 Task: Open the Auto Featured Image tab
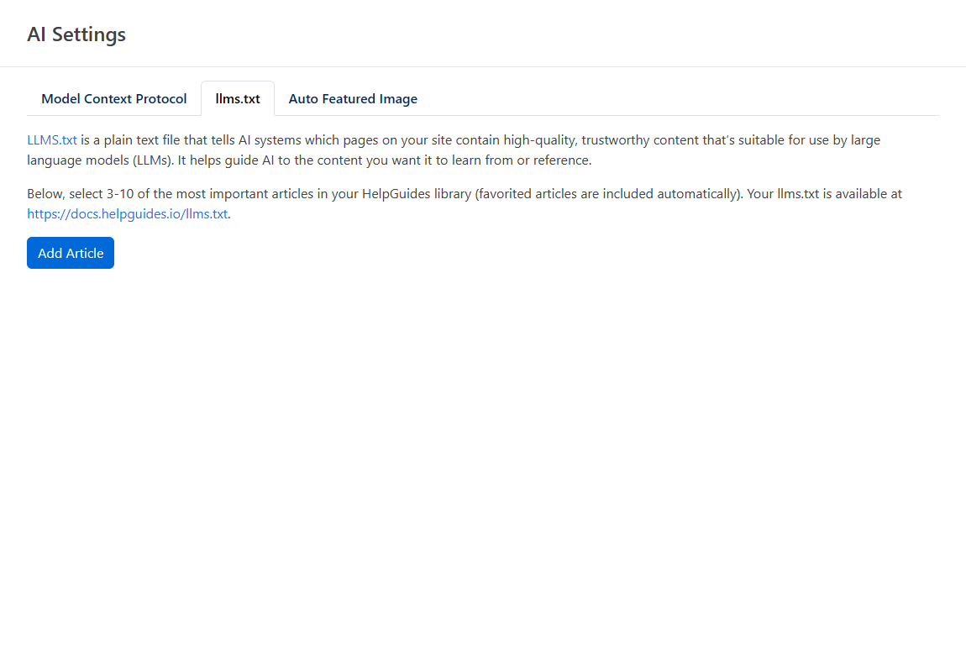(353, 98)
